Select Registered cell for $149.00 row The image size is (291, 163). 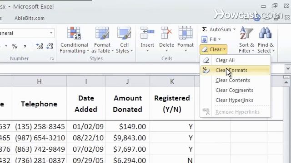tap(172, 126)
